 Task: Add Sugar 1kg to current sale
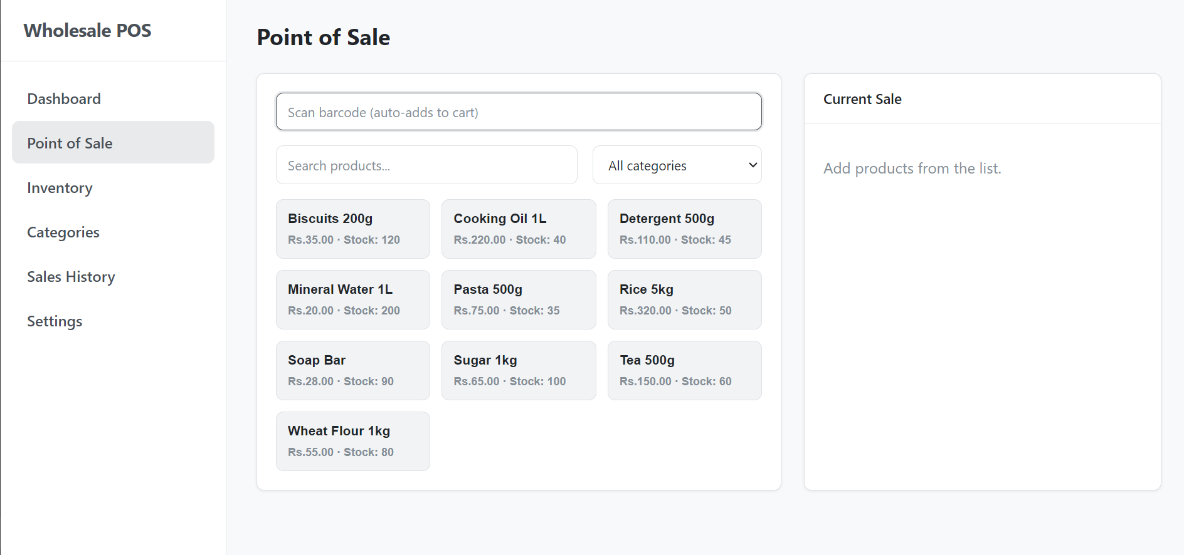(x=519, y=371)
